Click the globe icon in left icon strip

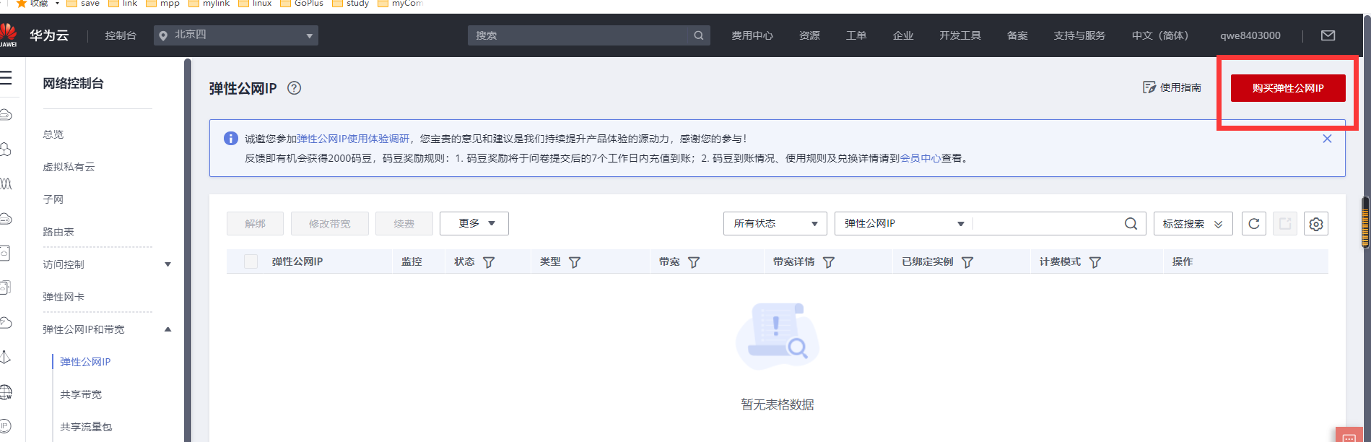pos(6,392)
